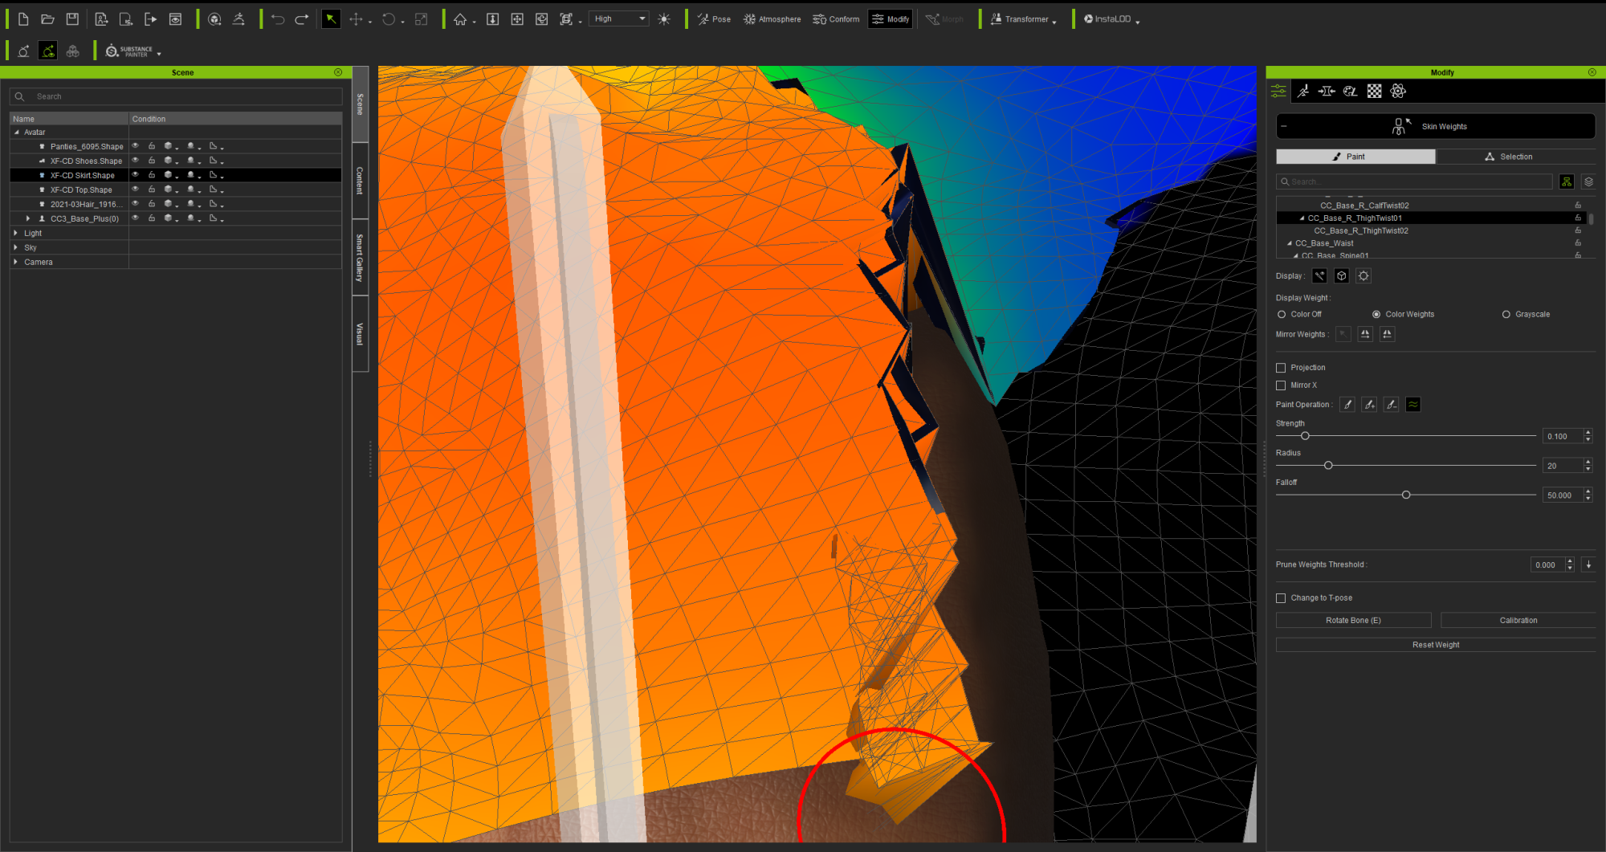The width and height of the screenshot is (1606, 852).
Task: Toggle the mesh cube display icon
Action: point(1342,275)
